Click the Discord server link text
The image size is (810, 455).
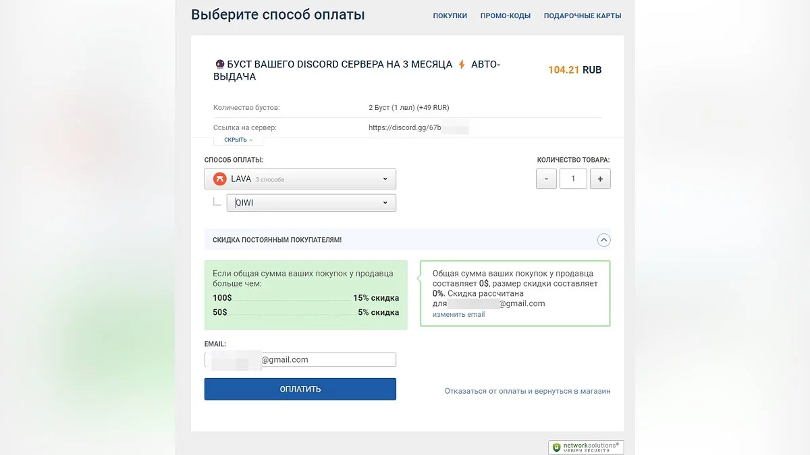[x=405, y=127]
